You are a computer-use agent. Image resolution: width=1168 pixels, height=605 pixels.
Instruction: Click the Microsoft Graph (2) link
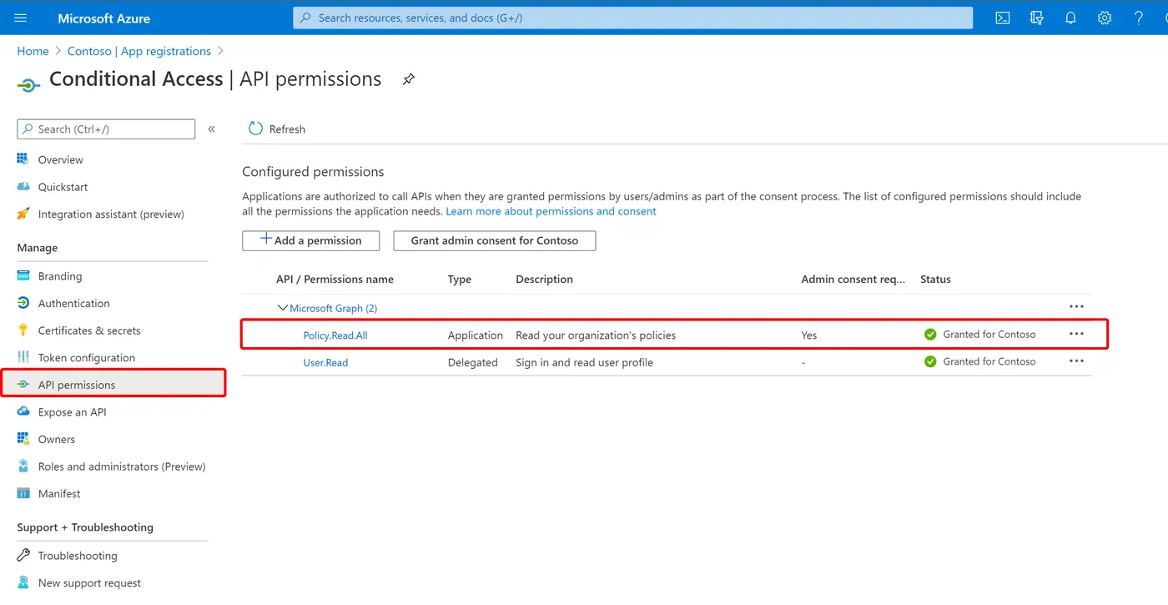334,308
